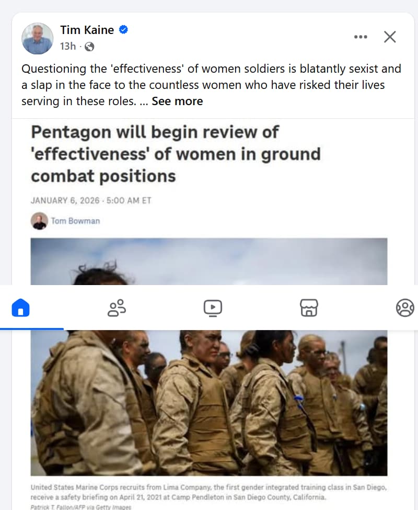This screenshot has height=510, width=418.
Task: Open the post options three-dot menu
Action: tap(361, 37)
